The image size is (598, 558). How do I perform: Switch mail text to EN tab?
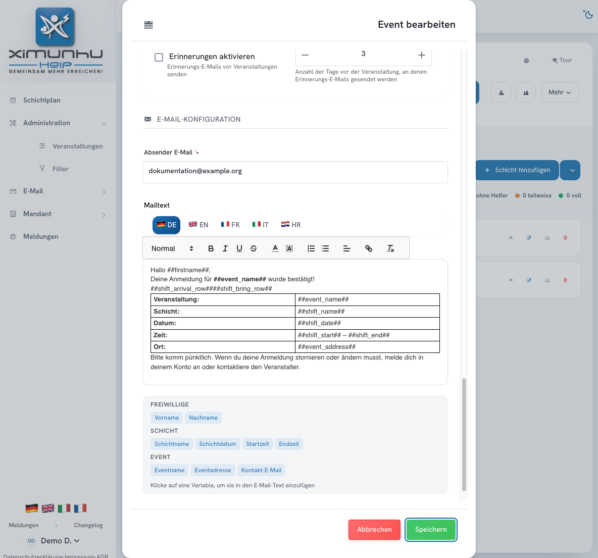(198, 225)
